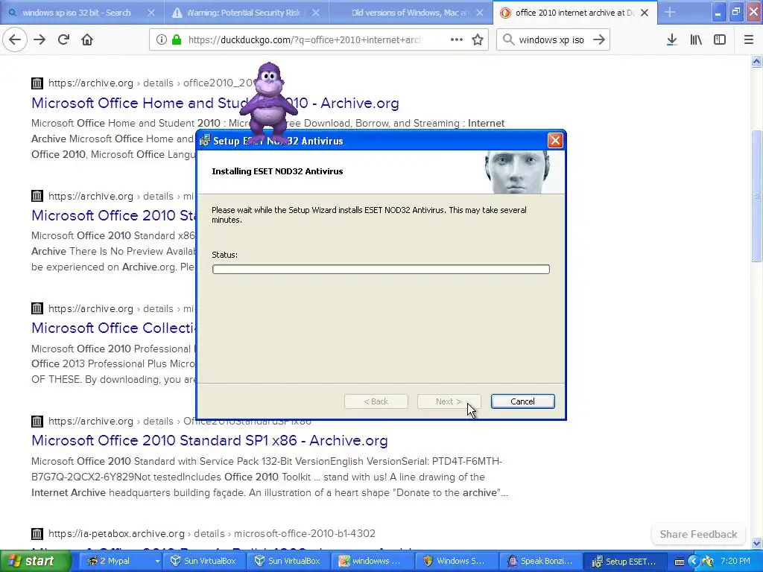This screenshot has height=572, width=763.
Task: Close the Setup ESET NOD32 Antivirus dialog
Action: pos(555,141)
